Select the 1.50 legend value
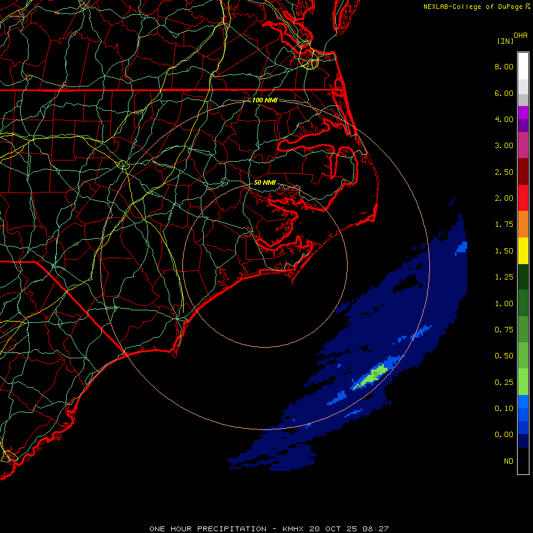Image resolution: width=533 pixels, height=533 pixels. [x=504, y=251]
